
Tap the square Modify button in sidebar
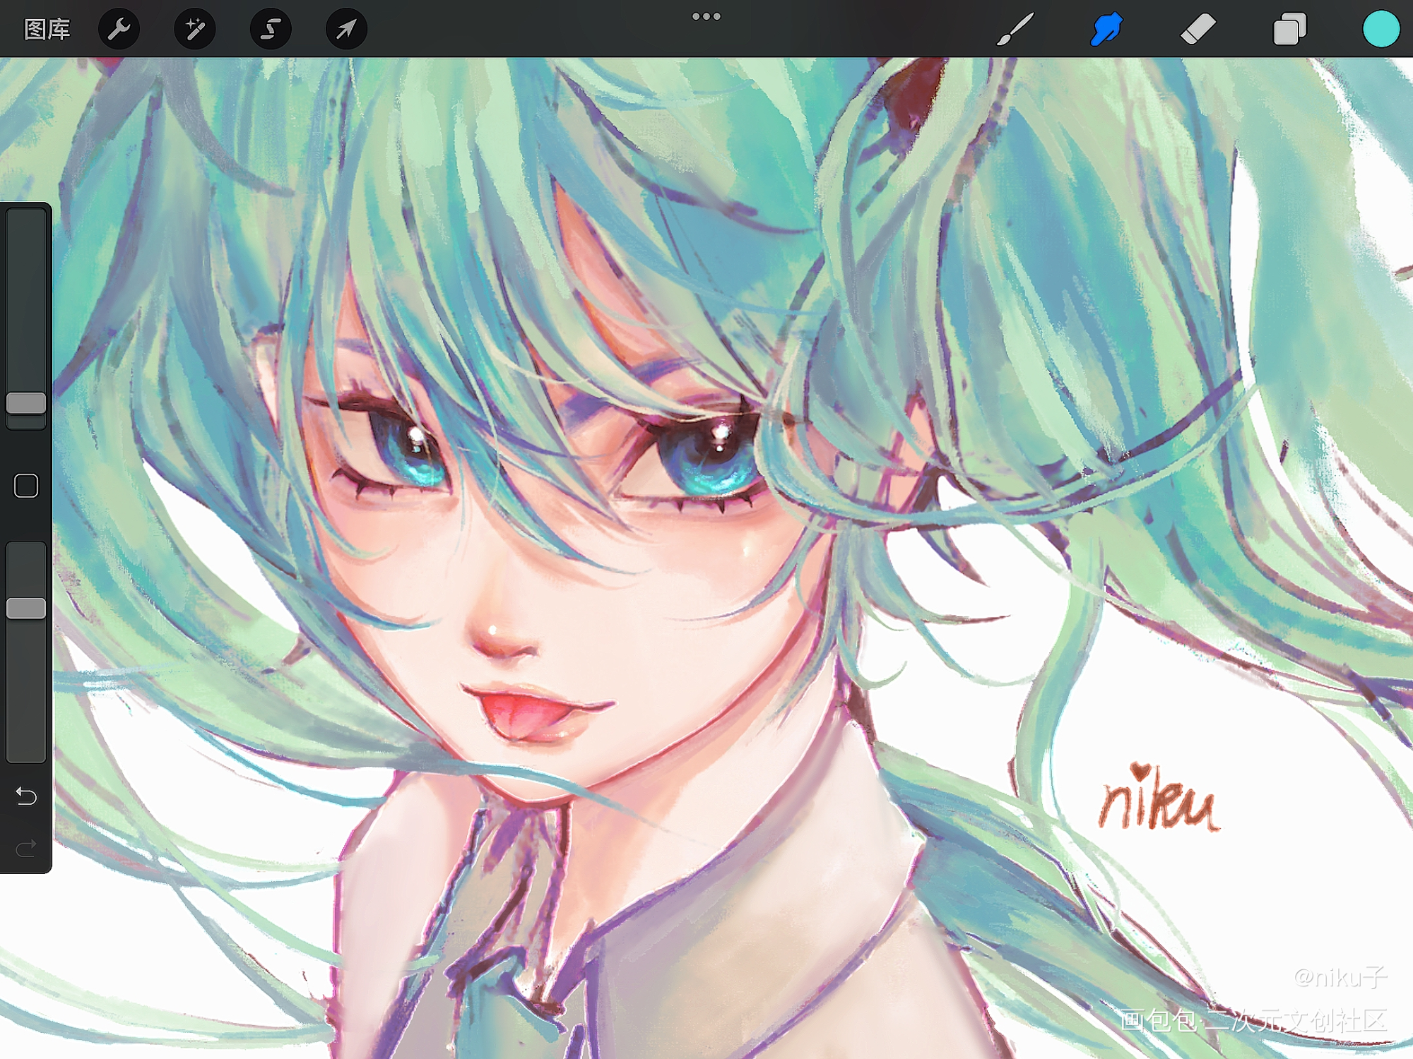point(26,486)
